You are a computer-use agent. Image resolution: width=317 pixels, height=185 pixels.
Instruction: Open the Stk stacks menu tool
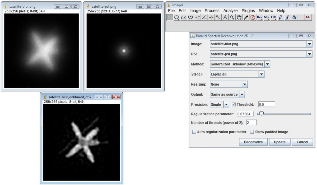pyautogui.click(x=267, y=17)
